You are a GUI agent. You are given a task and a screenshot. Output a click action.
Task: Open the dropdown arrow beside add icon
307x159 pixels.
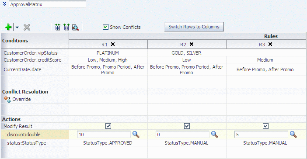pos(17,28)
